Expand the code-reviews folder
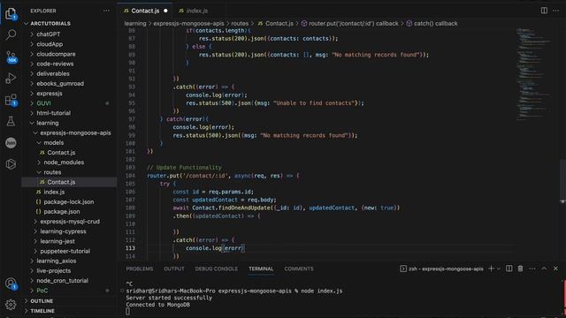The width and height of the screenshot is (566, 318). (55, 64)
